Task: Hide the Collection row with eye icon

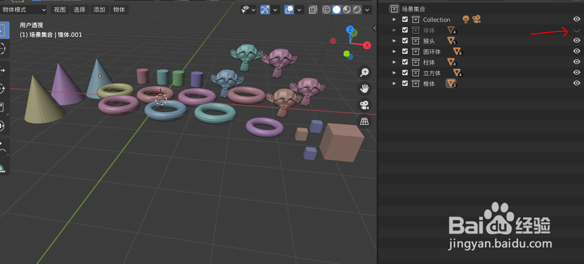Action: [577, 19]
